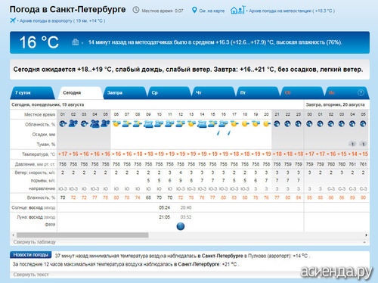Click the cloudiness icon for hour 18
This screenshot has height=283, width=378.
[x=245, y=124]
